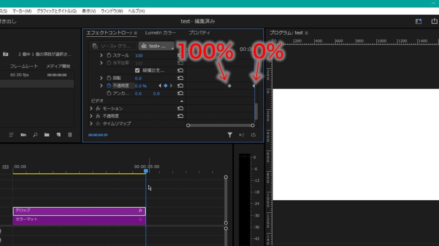The height and width of the screenshot is (246, 439).
Task: Sort by フレームレート column header
Action: click(x=24, y=66)
